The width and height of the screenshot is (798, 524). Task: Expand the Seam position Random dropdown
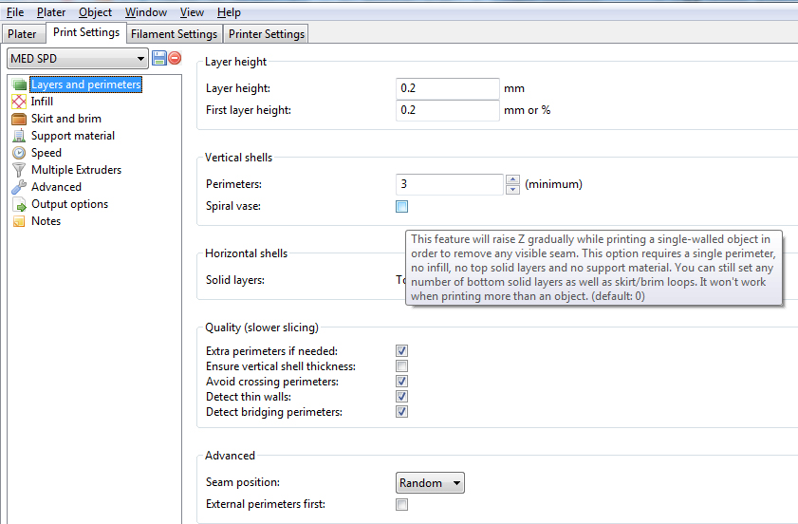(430, 483)
